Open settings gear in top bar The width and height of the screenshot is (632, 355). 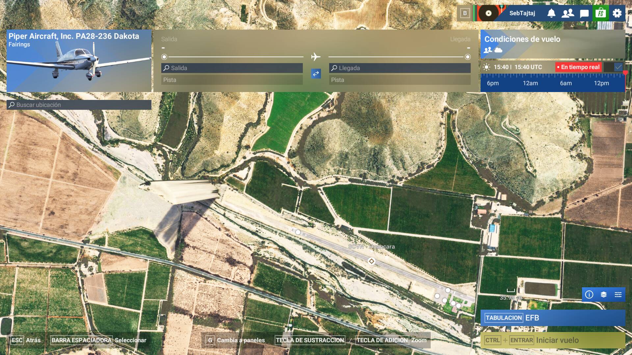click(x=617, y=13)
